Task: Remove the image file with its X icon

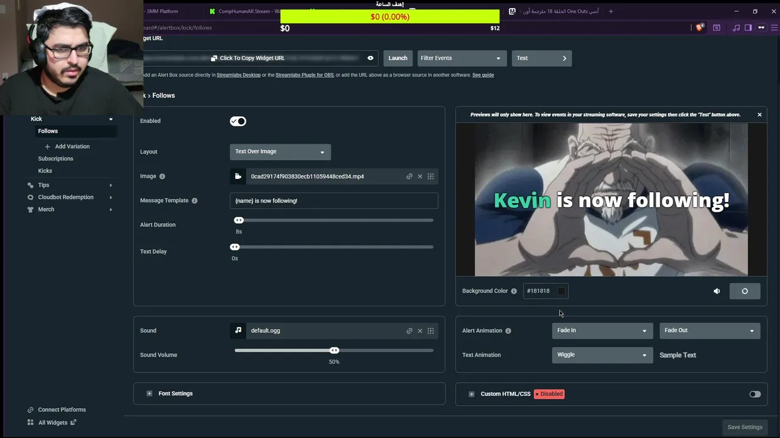Action: tap(420, 176)
